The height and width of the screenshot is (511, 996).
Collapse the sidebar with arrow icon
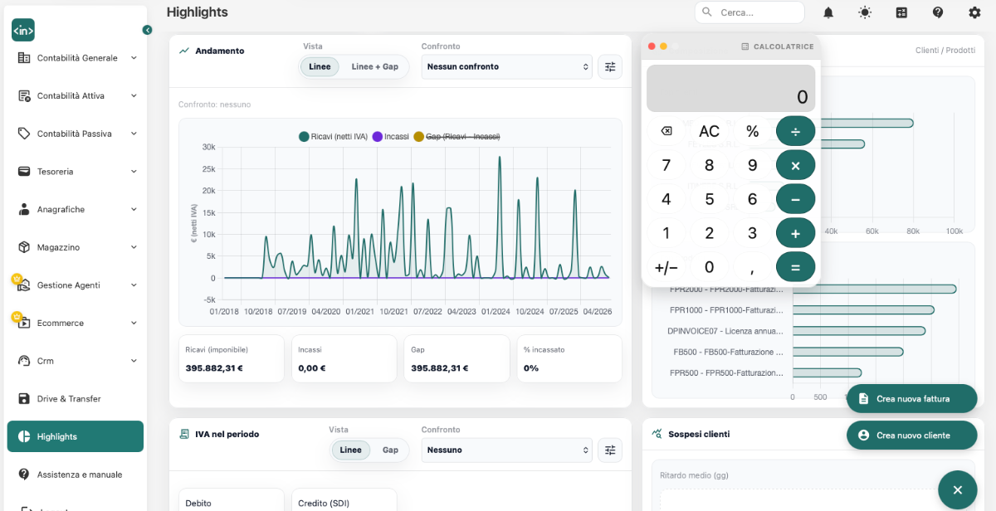pyautogui.click(x=147, y=30)
